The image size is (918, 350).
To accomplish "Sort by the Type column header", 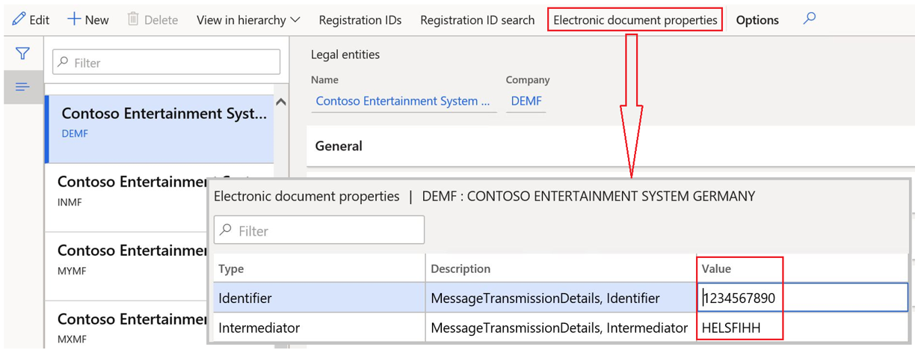I will (319, 268).
